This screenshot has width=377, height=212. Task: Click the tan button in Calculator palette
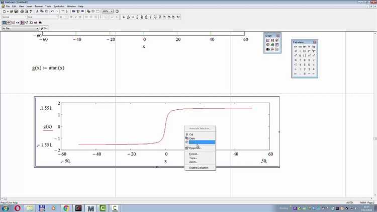click(x=305, y=46)
